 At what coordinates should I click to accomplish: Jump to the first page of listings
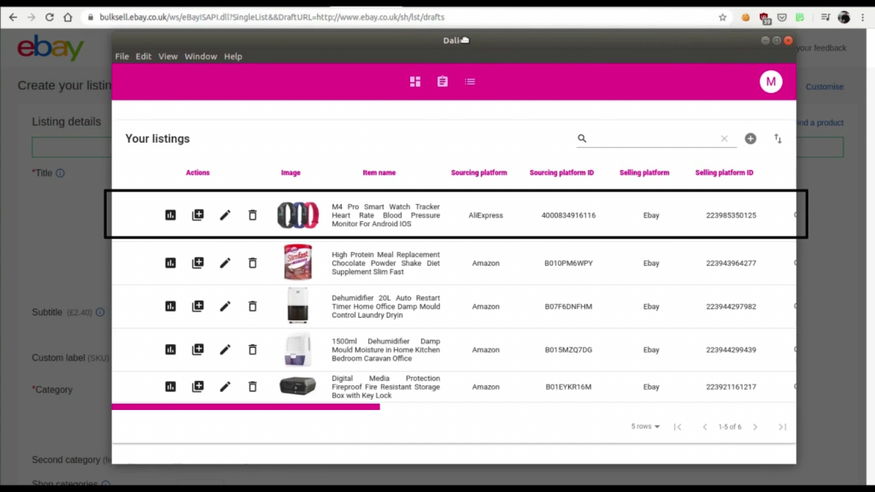(x=678, y=427)
